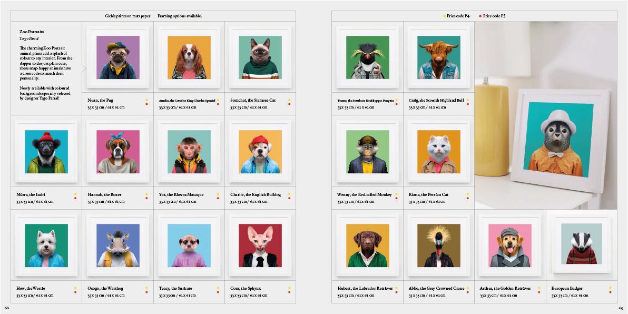
Task: Click the 'Yago Partal' designer name
Action: click(29, 38)
